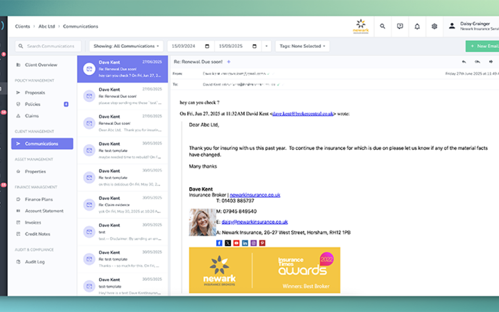Click the Abc Ltd breadcrumb
499x312 pixels.
[47, 27]
